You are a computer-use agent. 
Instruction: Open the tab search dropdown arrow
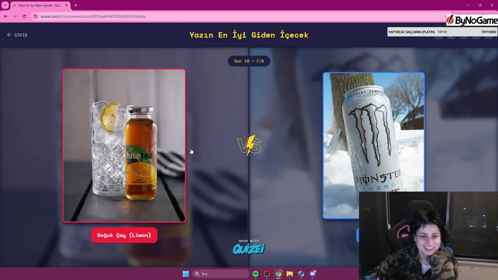pos(5,5)
